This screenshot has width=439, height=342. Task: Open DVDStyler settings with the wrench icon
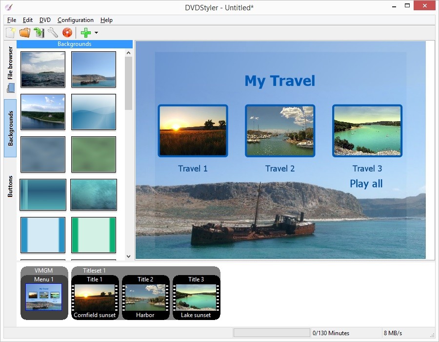(53, 32)
